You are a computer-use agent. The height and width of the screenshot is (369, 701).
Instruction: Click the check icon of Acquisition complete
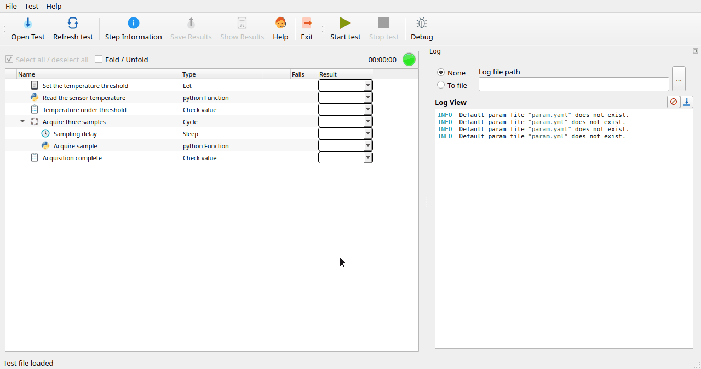(x=35, y=157)
